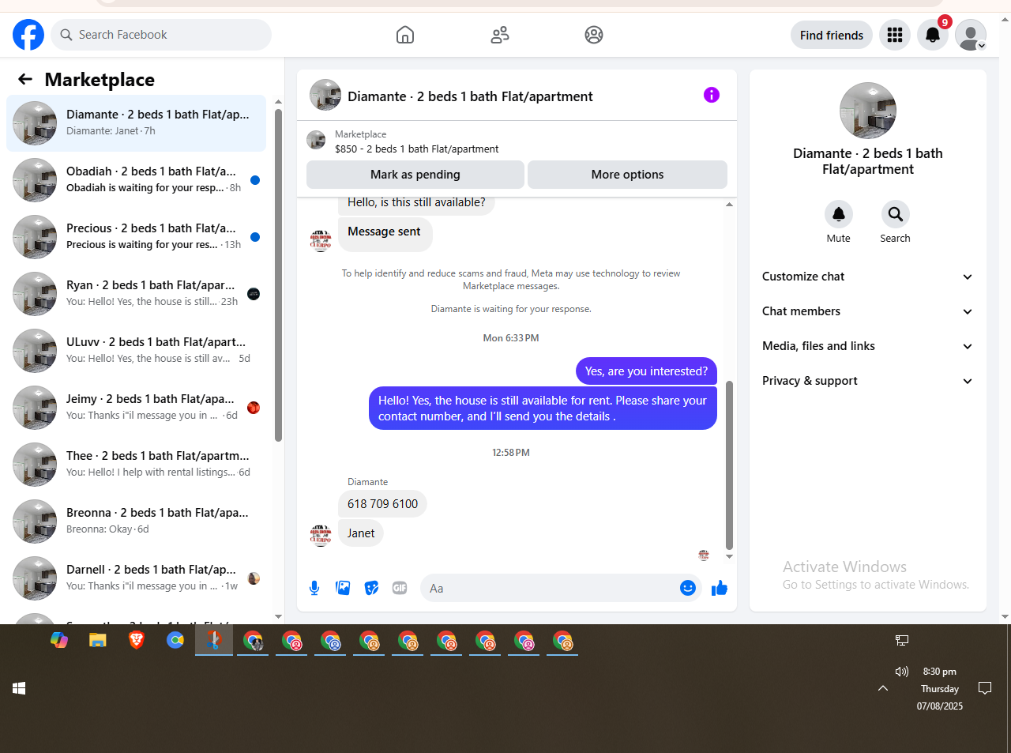Image resolution: width=1011 pixels, height=753 pixels.
Task: Switch to the first Chrome taskbar window
Action: 253,641
